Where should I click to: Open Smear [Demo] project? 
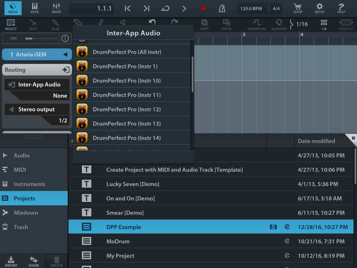211,213
